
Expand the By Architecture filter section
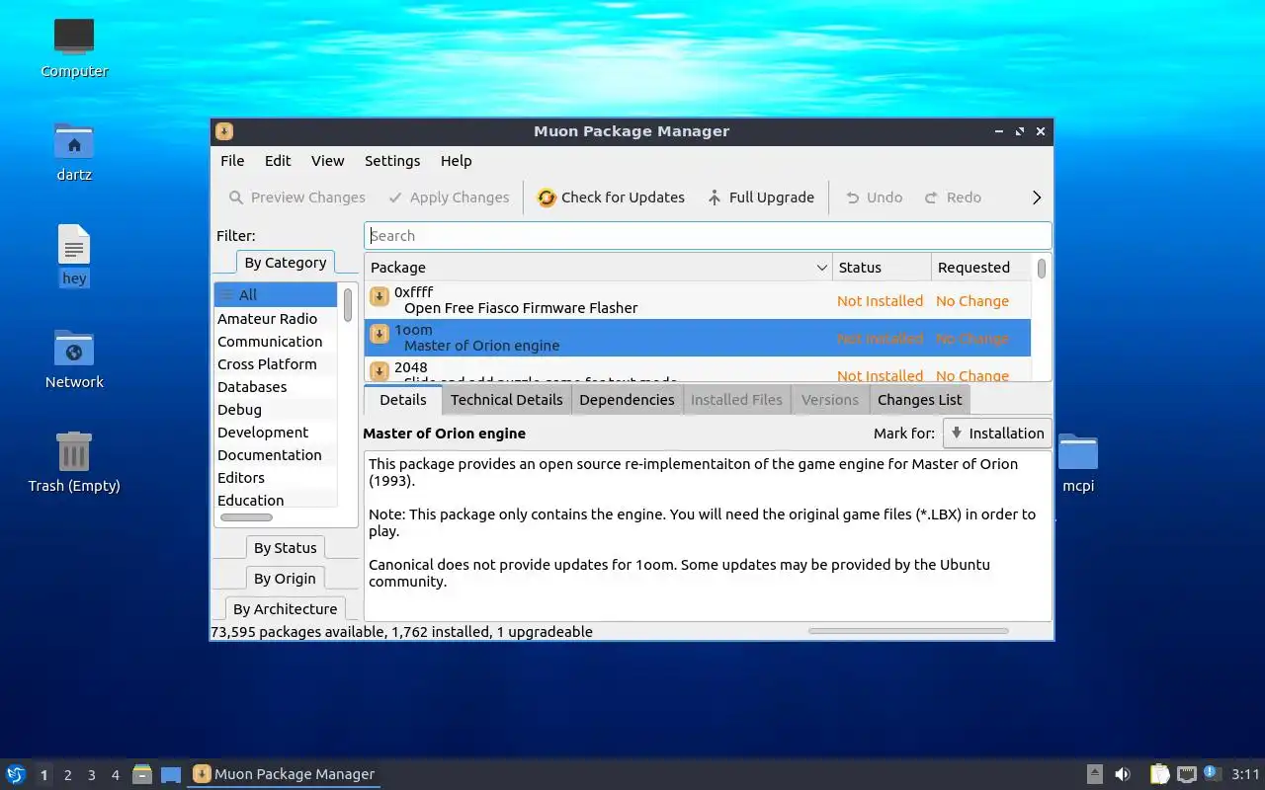pyautogui.click(x=285, y=609)
